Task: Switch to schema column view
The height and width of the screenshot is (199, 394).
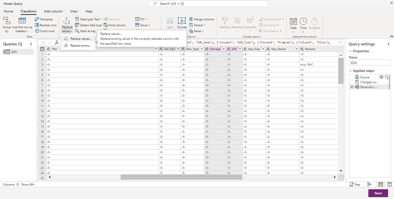Action: [389, 184]
